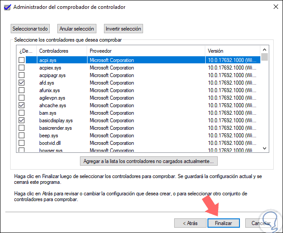Viewport: 283px width, 233px height.
Task: Click the Cancelar button
Action: pyautogui.click(x=261, y=223)
